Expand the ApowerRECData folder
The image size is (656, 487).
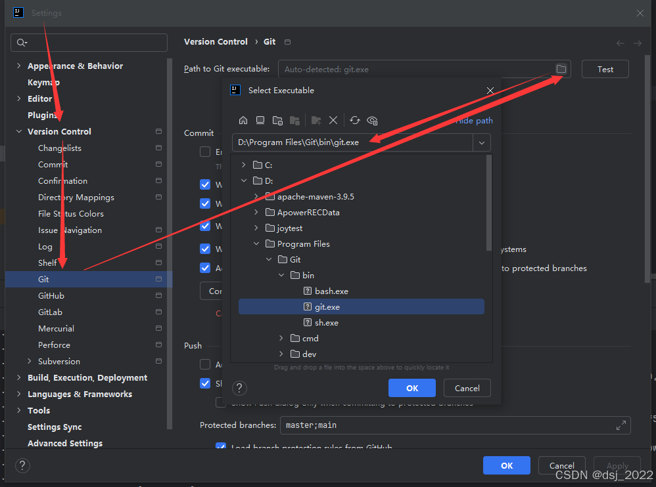point(256,212)
